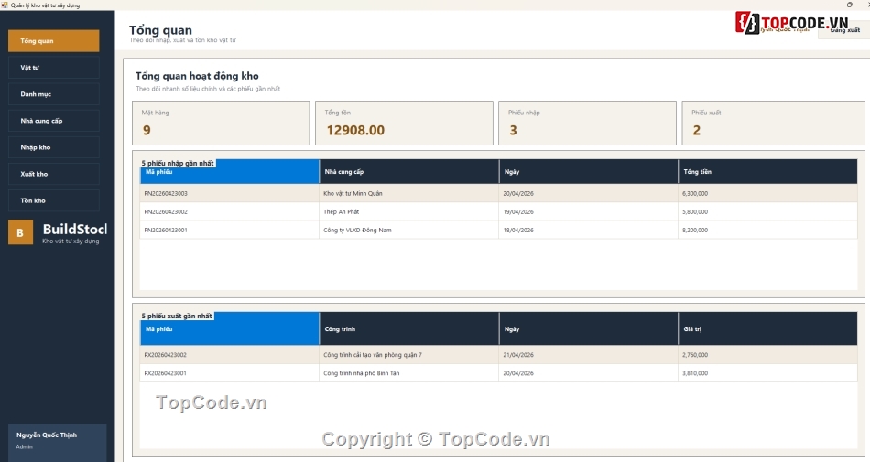Sort by Ngày in the phiếu nhập table
Viewport: 870px width, 462px height.
point(588,172)
